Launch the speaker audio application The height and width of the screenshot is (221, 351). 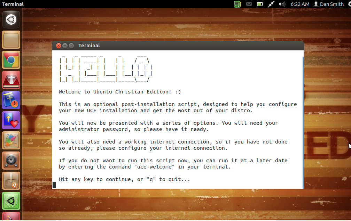11,160
